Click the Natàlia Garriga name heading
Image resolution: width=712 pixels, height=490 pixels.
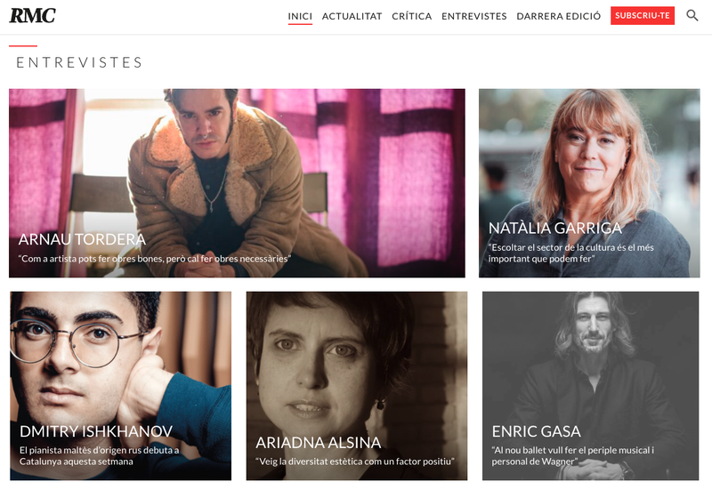(555, 229)
